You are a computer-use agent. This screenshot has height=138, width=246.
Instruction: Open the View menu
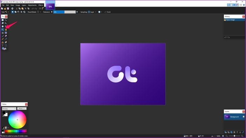(12, 5)
